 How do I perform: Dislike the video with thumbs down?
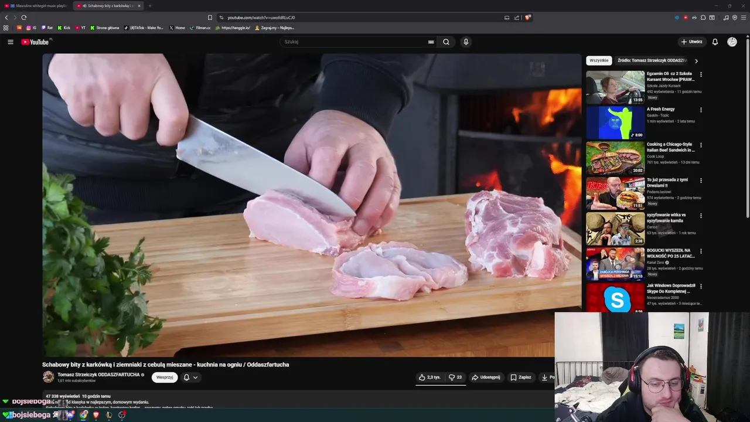(455, 377)
